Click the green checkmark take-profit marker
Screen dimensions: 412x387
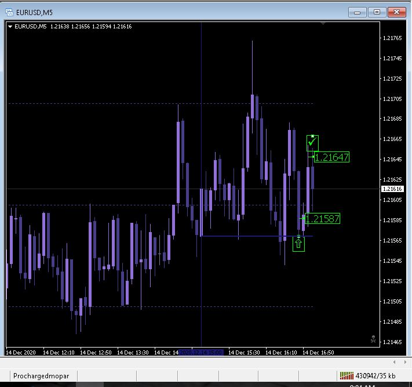click(312, 143)
